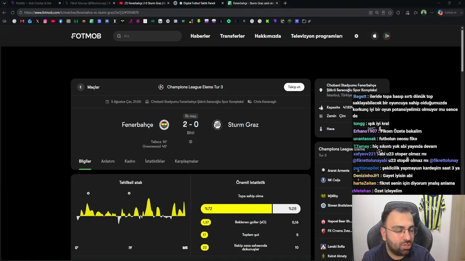Switch to the Kadro tab
Image resolution: width=465 pixels, height=261 pixels.
point(130,161)
